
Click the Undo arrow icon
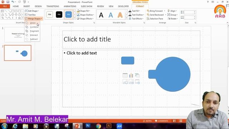[x=13, y=2]
